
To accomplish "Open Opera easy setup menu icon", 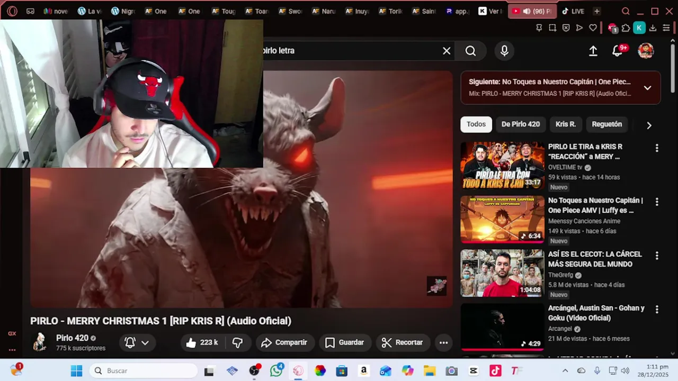I will coord(666,28).
